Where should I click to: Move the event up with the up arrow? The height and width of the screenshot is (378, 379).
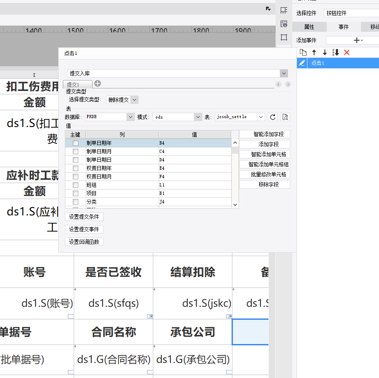[x=314, y=52]
